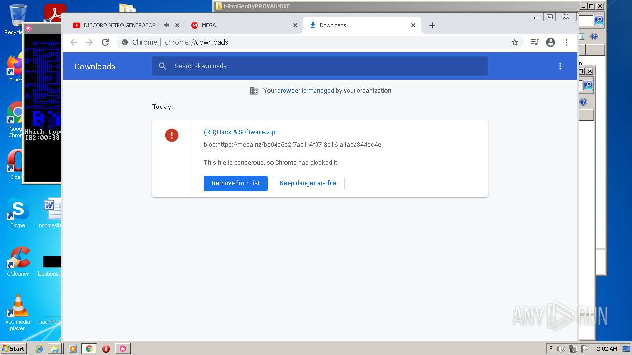The width and height of the screenshot is (632, 355).
Task: Reload the downloads page
Action: (105, 42)
